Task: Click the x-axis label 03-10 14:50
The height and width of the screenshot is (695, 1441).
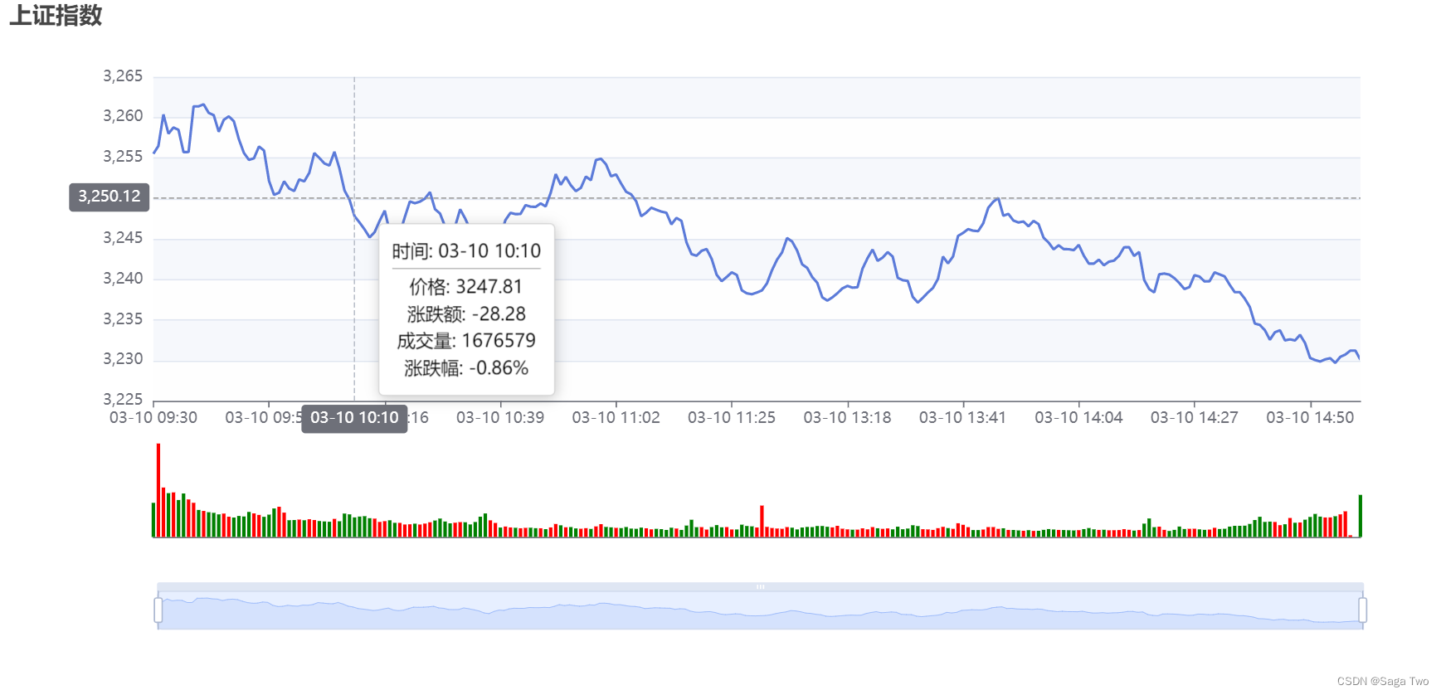Action: [x=1310, y=418]
